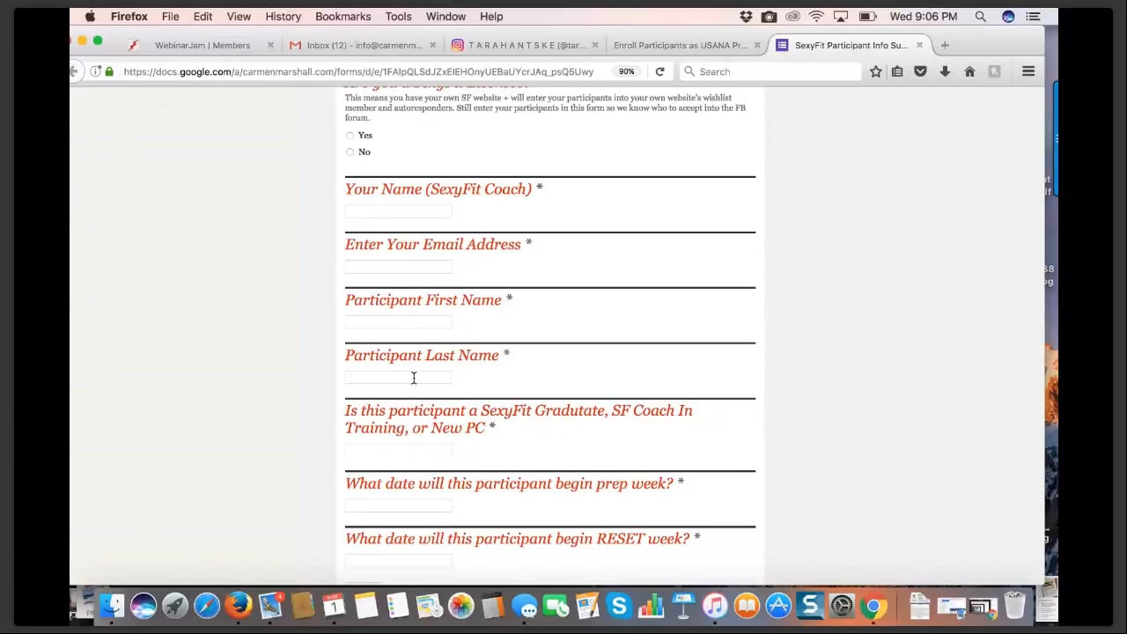The image size is (1127, 634).
Task: Open Messages from the Dock
Action: pos(524,606)
